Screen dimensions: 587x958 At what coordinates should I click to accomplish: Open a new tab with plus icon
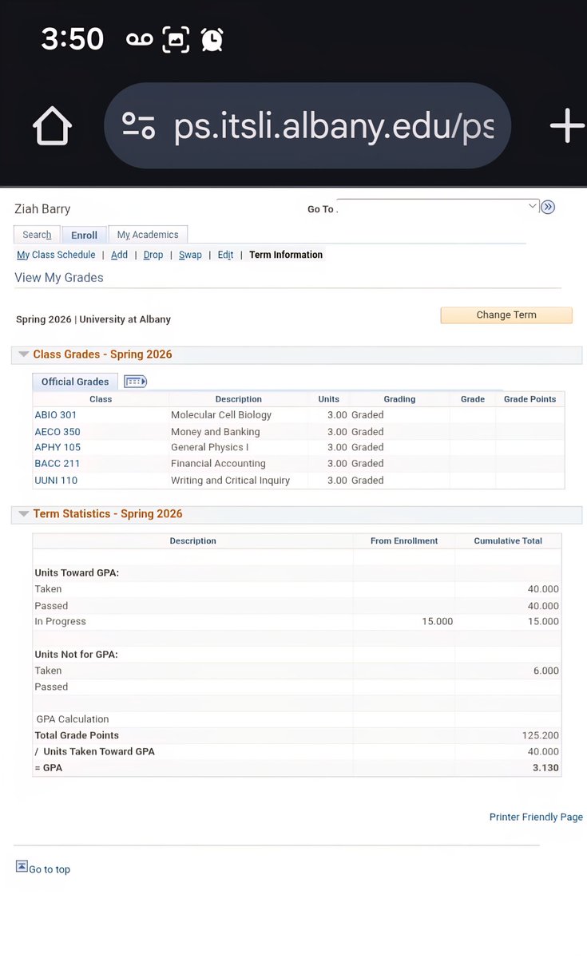coord(567,125)
